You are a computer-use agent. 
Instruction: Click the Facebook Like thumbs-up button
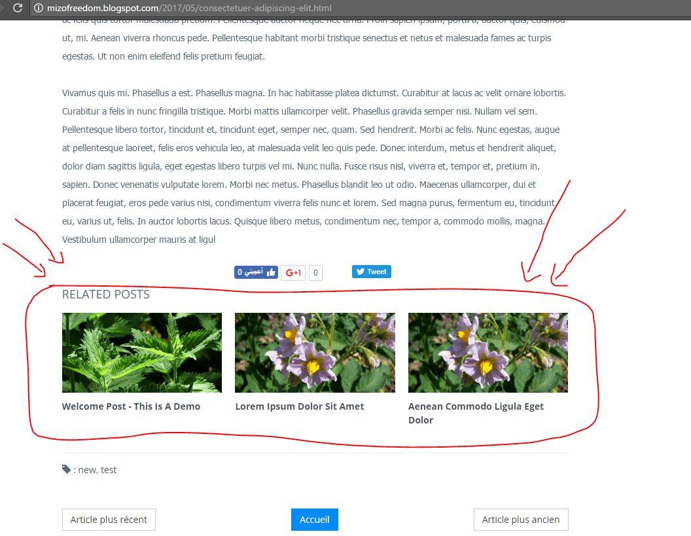[256, 272]
